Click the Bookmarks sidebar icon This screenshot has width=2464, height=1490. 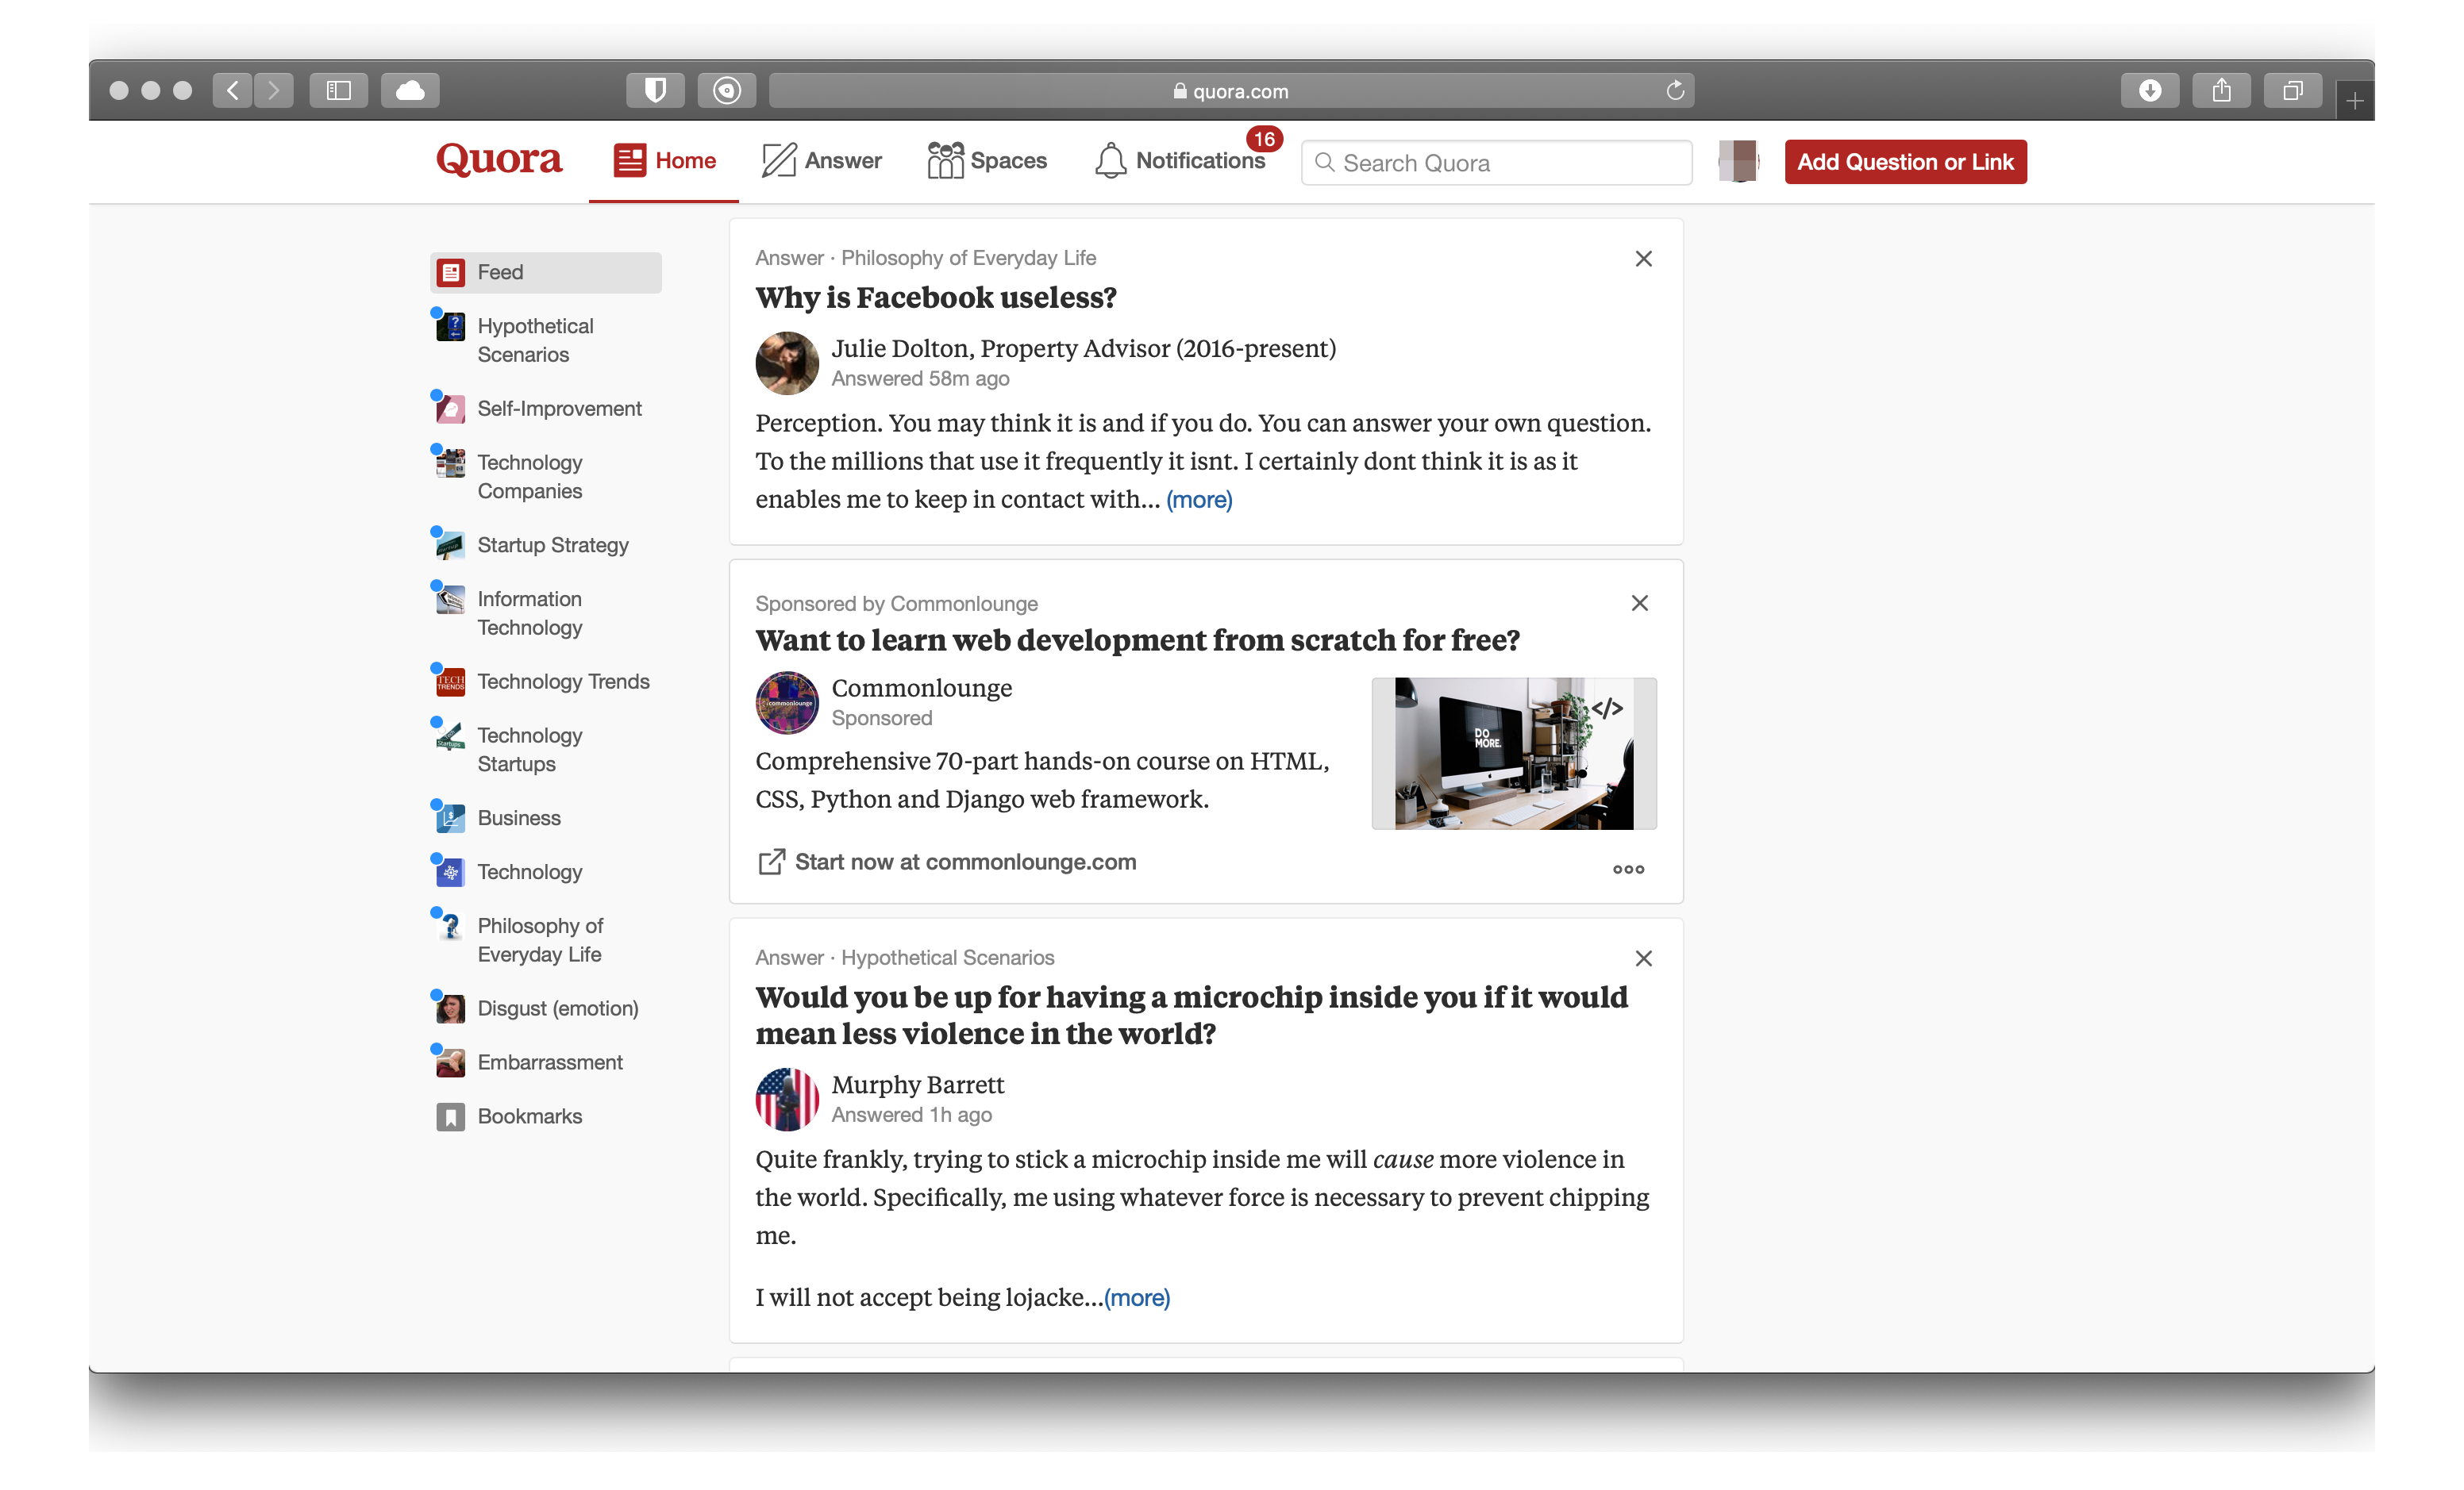tap(451, 1116)
